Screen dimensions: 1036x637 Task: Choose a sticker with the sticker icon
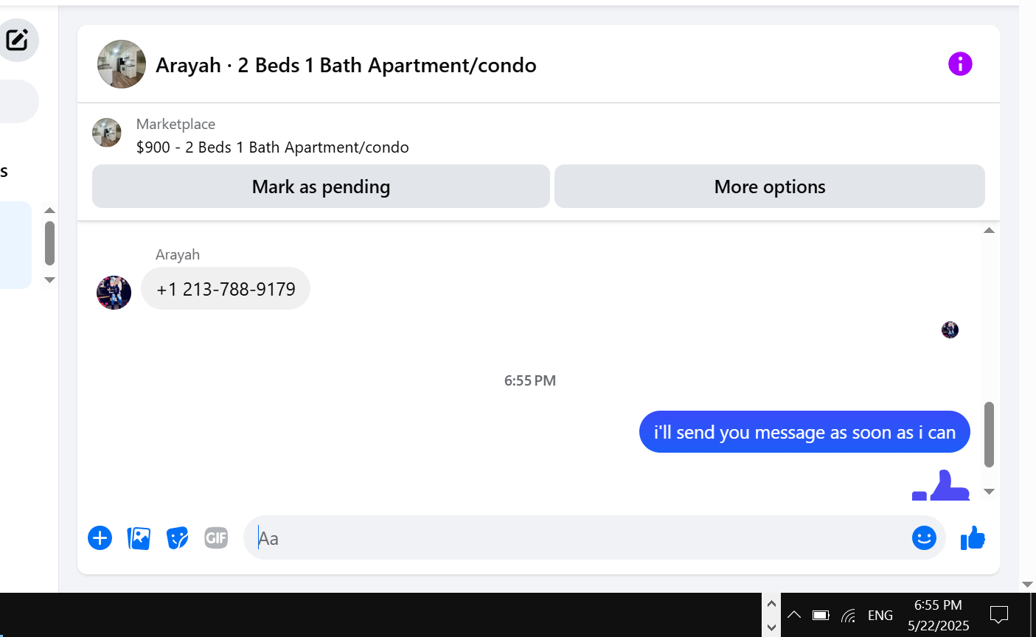coord(177,538)
